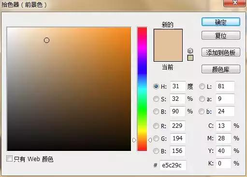Select the L lightness radio button
This screenshot has height=177, width=247.
point(202,86)
